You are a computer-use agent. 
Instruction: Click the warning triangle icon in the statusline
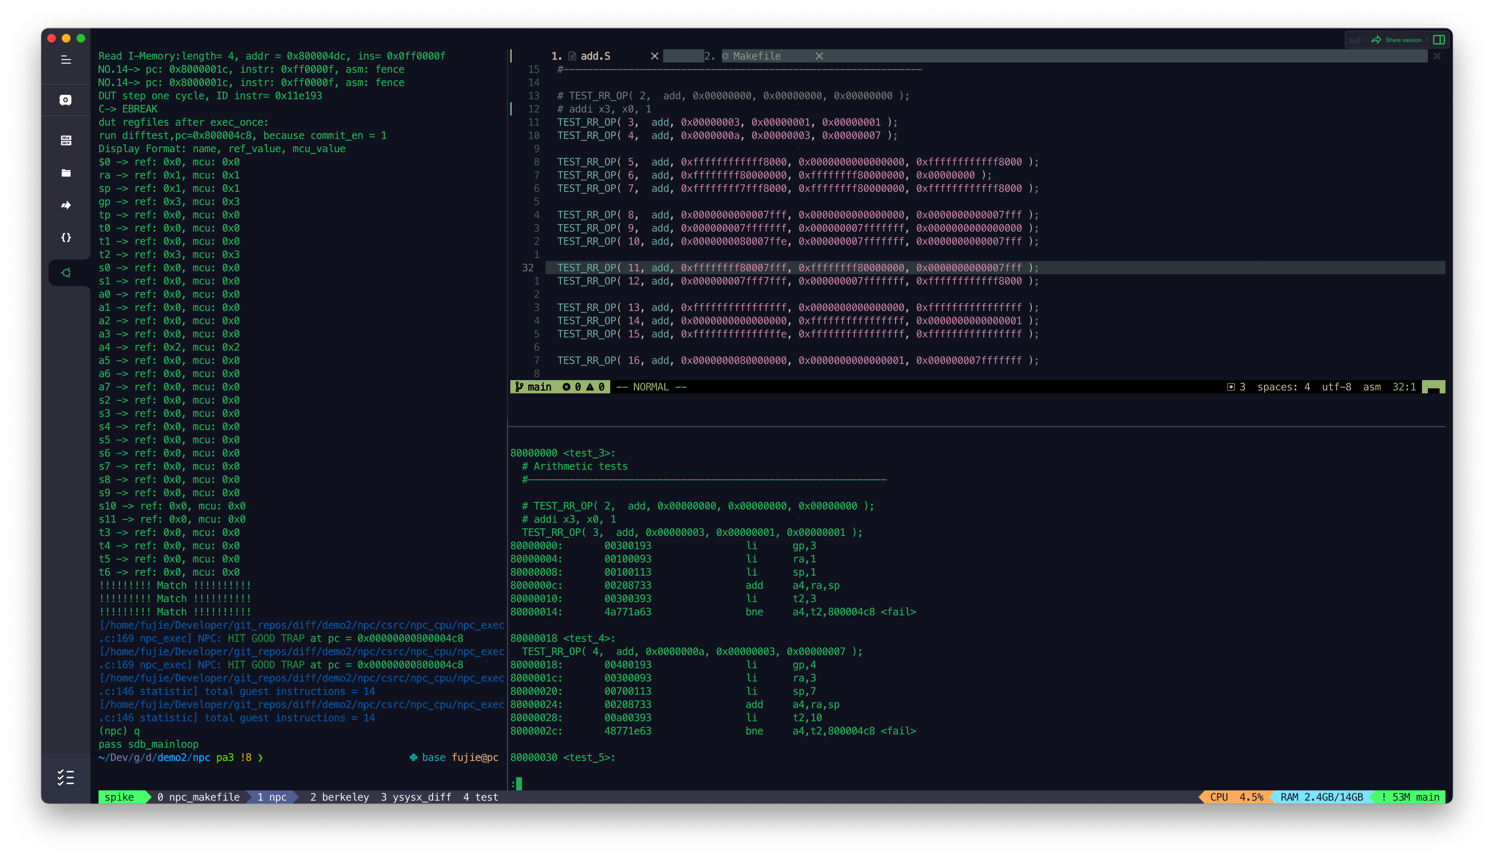pyautogui.click(x=590, y=387)
